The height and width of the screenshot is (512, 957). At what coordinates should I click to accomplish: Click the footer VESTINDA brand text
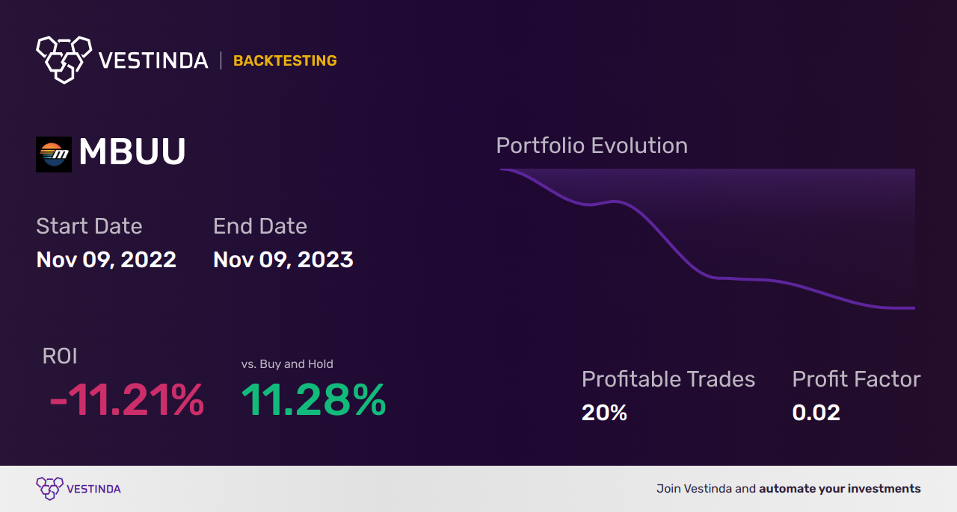point(93,489)
